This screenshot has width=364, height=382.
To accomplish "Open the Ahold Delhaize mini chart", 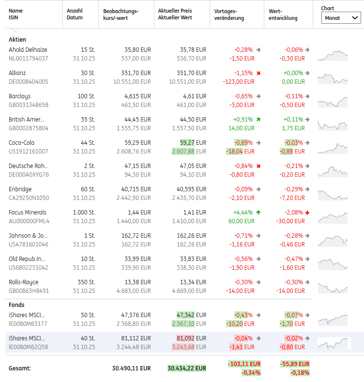I will coord(333,54).
